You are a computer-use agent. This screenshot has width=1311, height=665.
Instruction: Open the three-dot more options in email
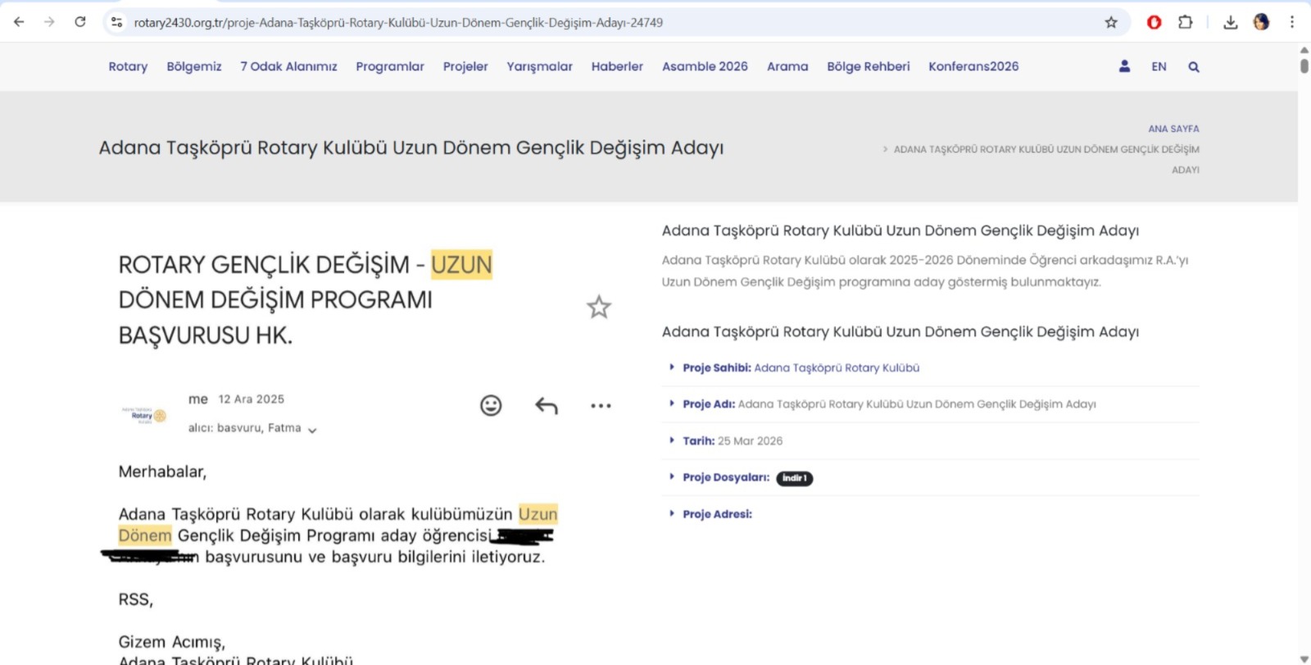click(601, 406)
